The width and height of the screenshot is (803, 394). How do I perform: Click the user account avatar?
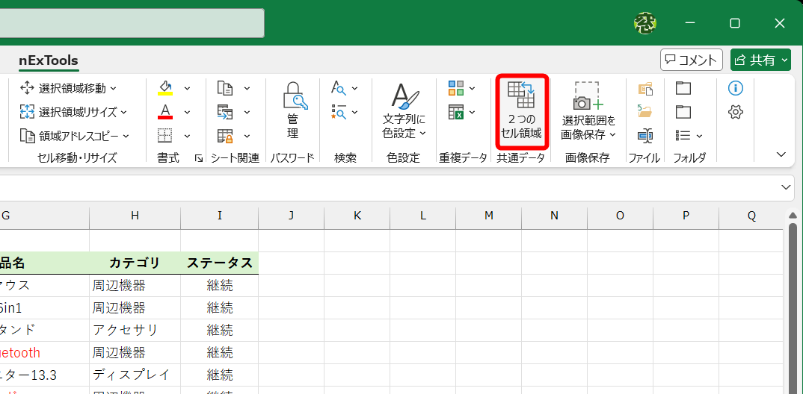click(x=645, y=22)
